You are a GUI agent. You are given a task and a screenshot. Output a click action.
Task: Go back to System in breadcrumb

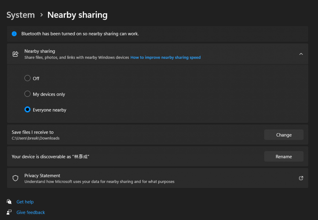[x=20, y=15]
